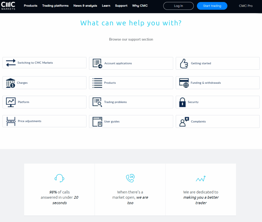Click the Account applications form icon
This screenshot has height=222, width=262.
tap(97, 63)
